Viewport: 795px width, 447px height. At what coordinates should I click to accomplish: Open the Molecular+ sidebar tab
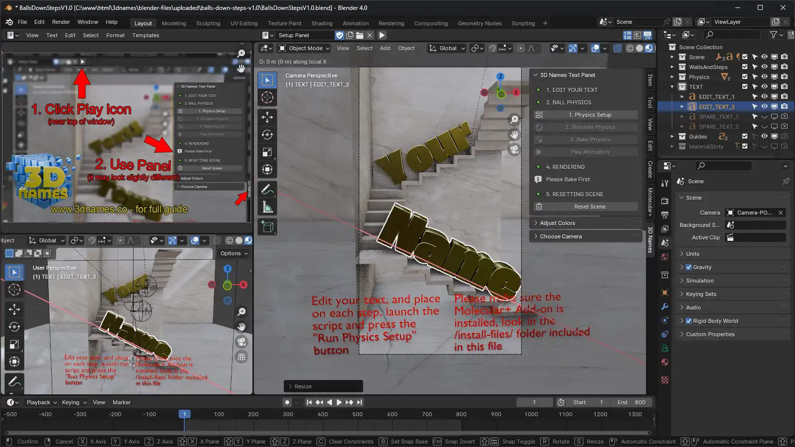(x=650, y=202)
